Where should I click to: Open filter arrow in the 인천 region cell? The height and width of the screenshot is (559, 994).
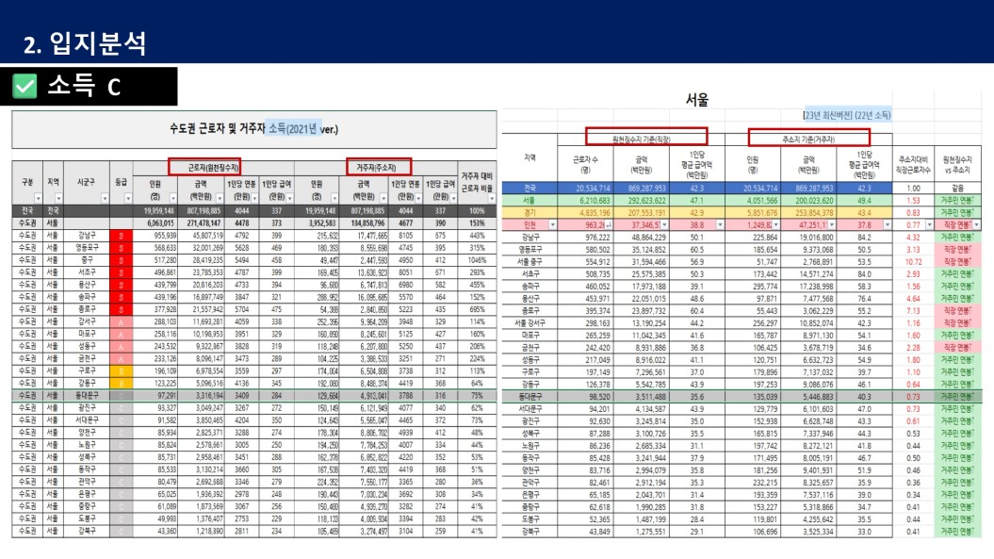pos(552,225)
